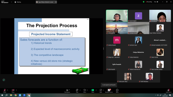
Task: Click the 3 unassigned participants tooltip
Action: [109, 85]
